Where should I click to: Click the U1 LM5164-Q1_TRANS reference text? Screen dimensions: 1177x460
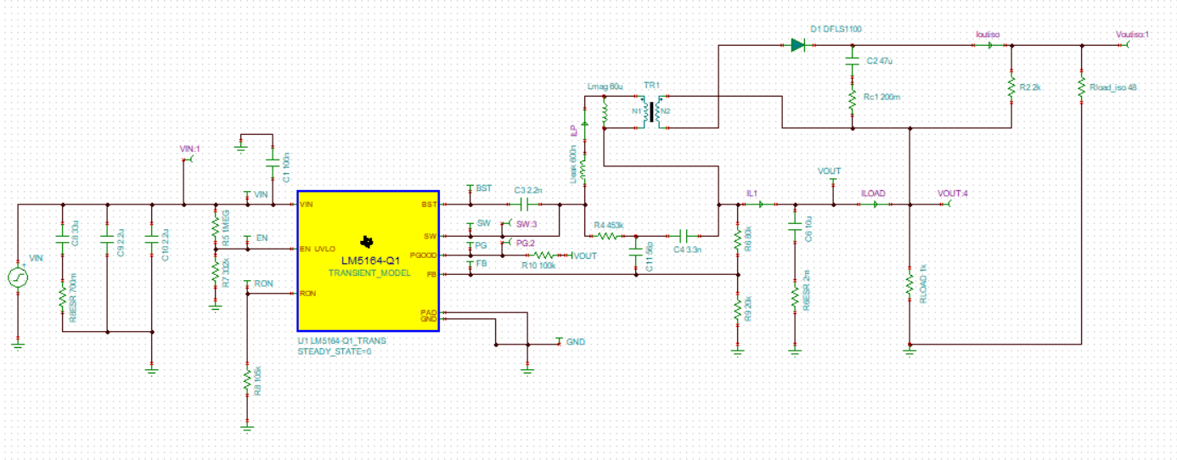point(341,340)
